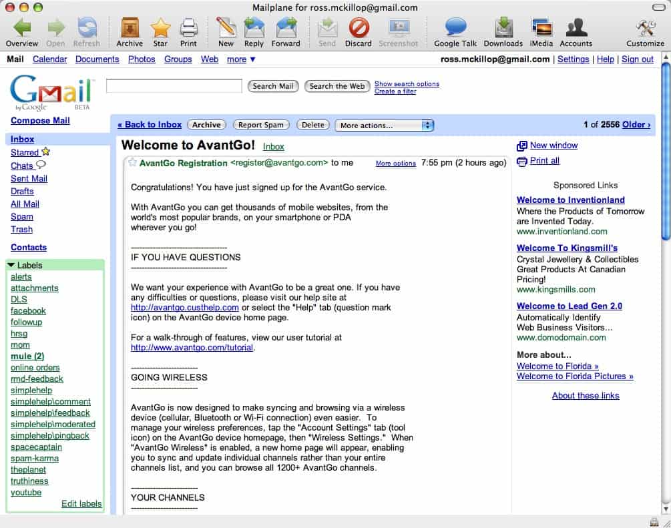
Task: Collapse the Labels section triangle
Action: point(11,265)
